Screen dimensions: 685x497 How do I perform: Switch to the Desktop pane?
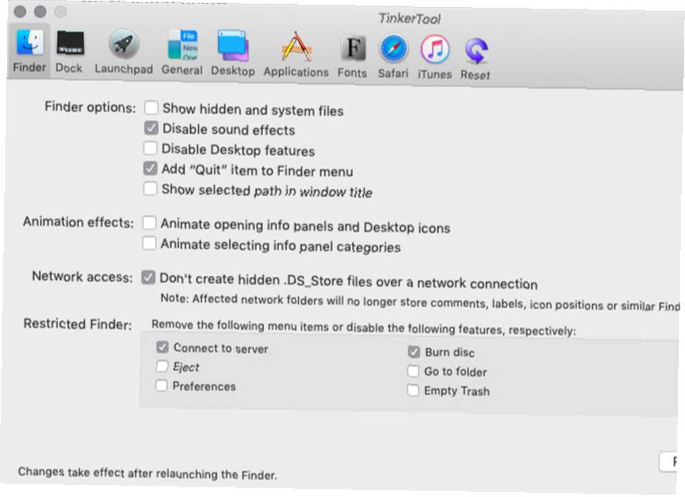click(233, 53)
